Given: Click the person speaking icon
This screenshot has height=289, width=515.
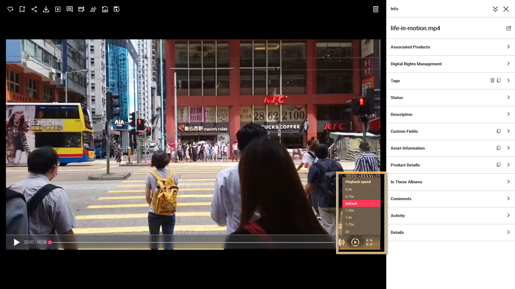Looking at the screenshot, I should (x=93, y=9).
